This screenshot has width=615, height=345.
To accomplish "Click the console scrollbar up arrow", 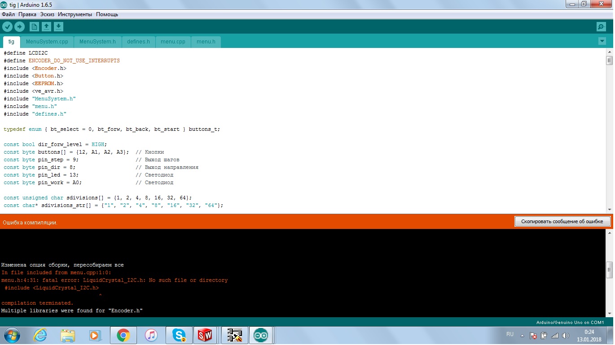I will coord(609,233).
